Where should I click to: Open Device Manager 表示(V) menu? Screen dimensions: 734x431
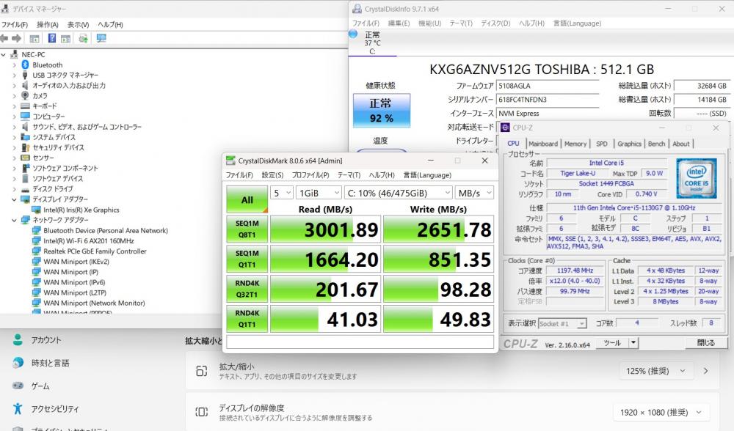(x=78, y=25)
